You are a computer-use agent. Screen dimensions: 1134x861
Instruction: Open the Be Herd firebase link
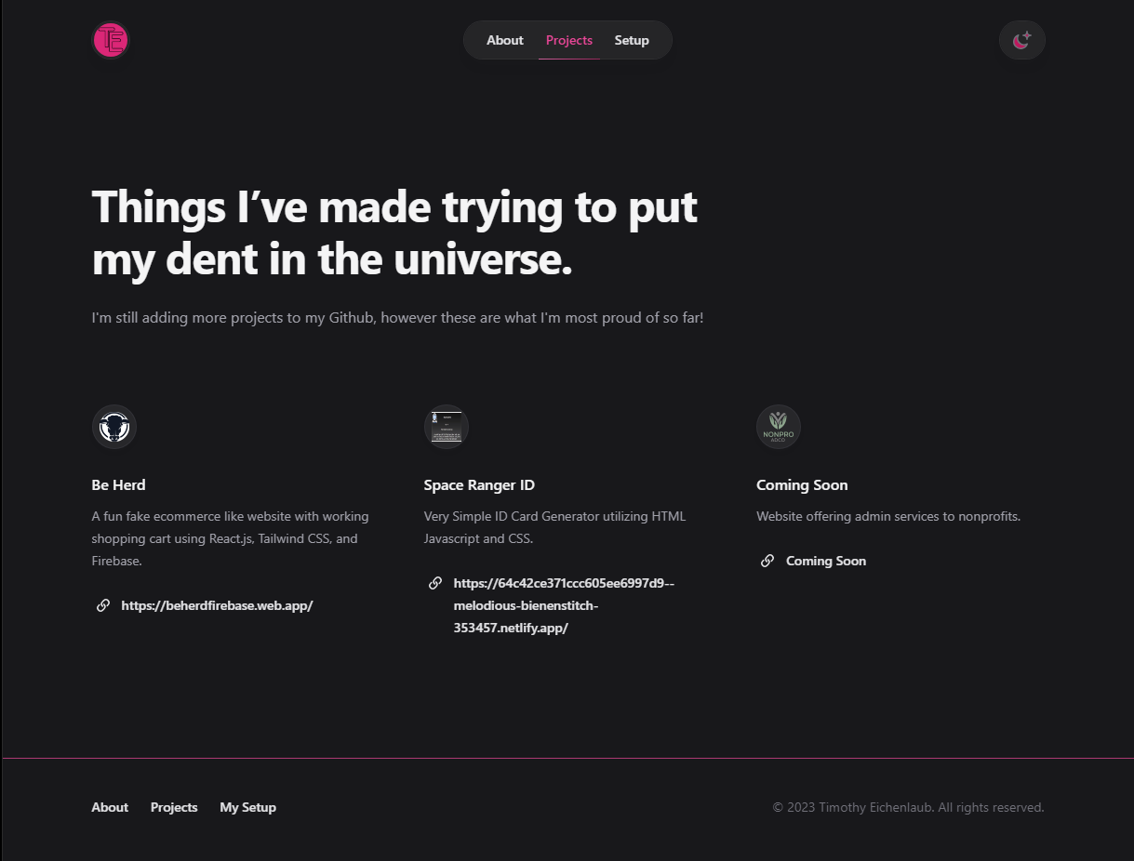[x=217, y=604]
